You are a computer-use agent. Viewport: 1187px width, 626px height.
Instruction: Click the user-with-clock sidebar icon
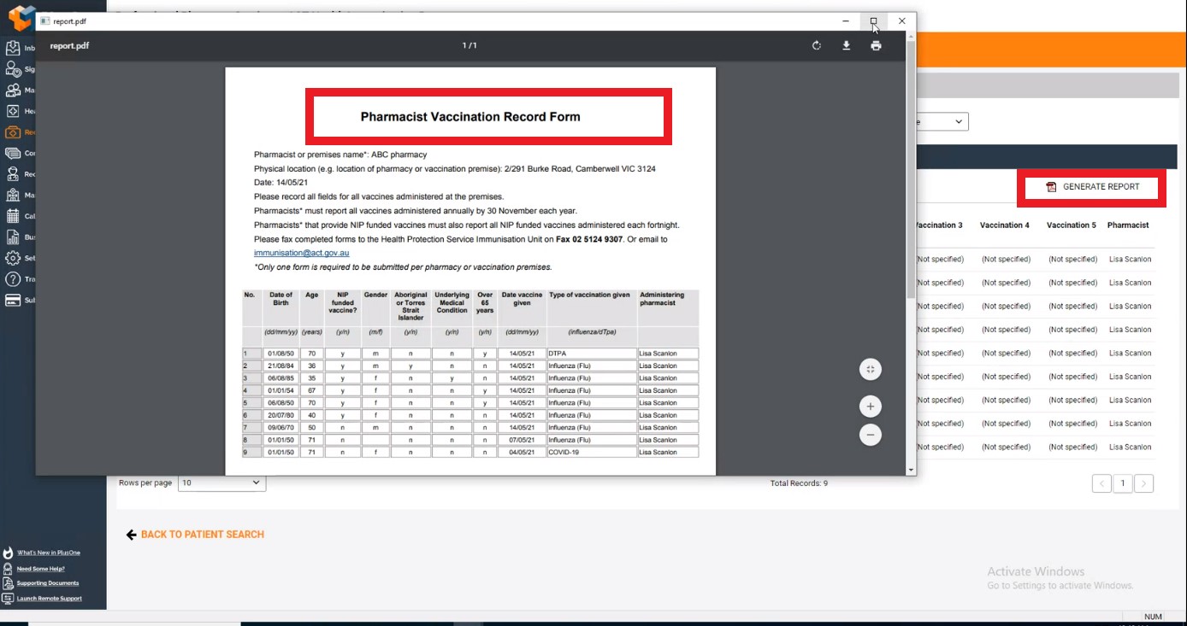(x=13, y=69)
